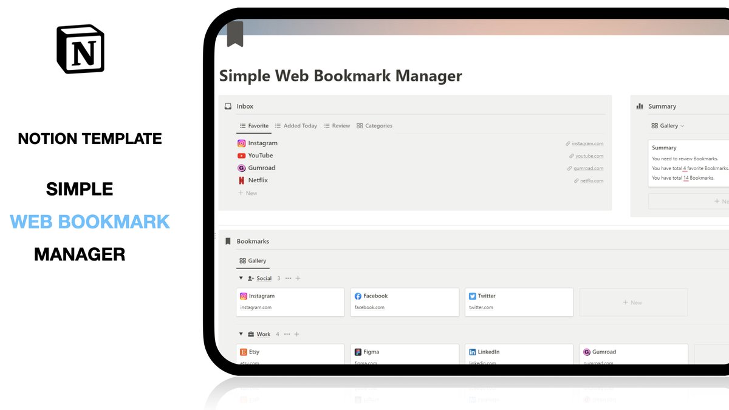Open the Work group three-dot options
Screen dimensions: 729x410
pyautogui.click(x=288, y=334)
